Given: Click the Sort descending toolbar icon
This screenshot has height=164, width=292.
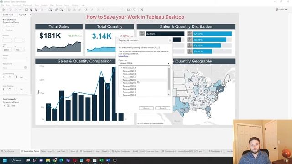Looking at the screenshot, I should pyautogui.click(x=79, y=10).
